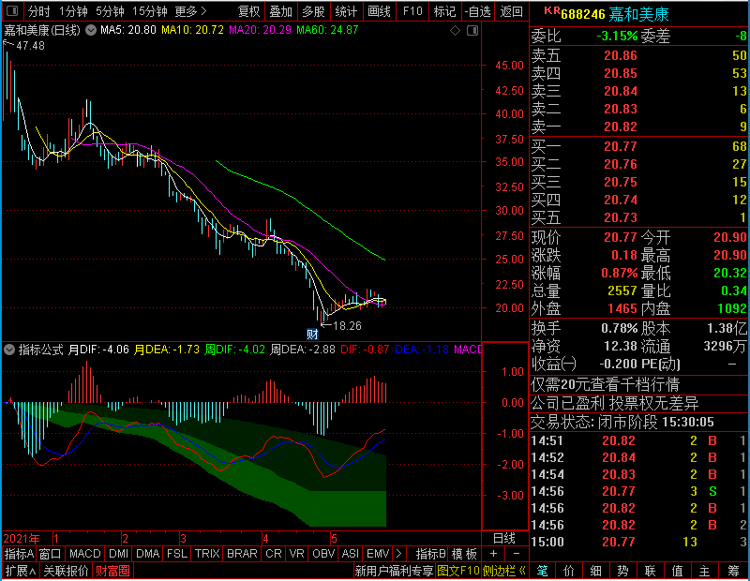Open the 指标A group
This screenshot has width=750, height=581.
(19, 554)
